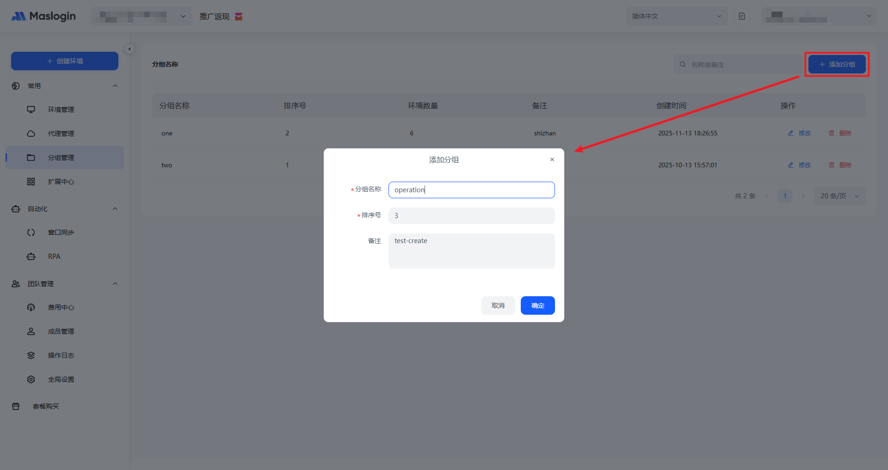Screen dimensions: 888x470
Task: Open 全局设置 gear item
Action: point(61,379)
